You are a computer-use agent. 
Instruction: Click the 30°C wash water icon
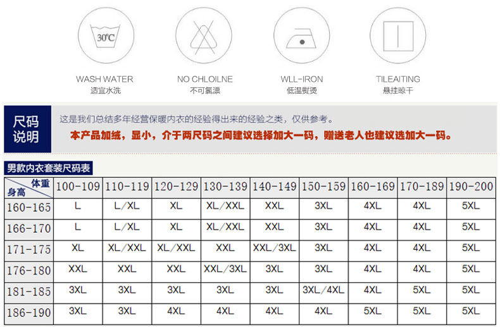(106, 35)
